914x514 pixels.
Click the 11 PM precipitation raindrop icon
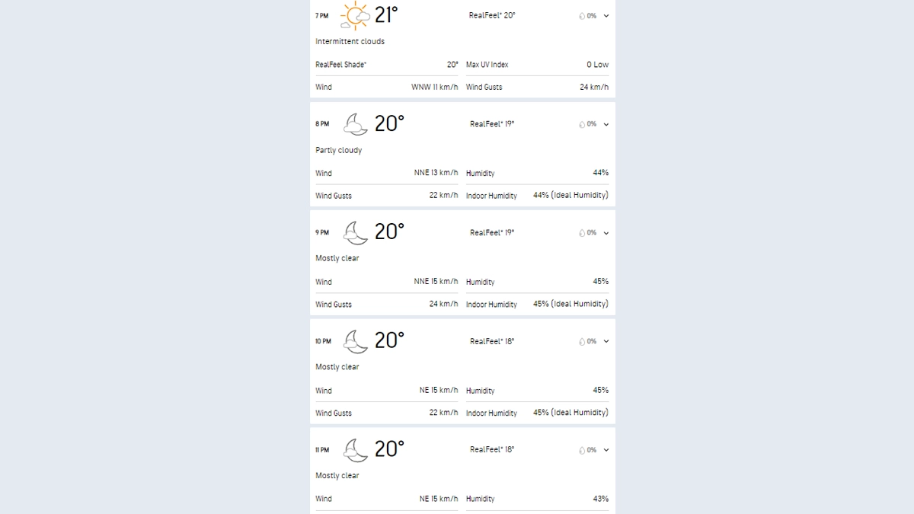click(x=582, y=450)
